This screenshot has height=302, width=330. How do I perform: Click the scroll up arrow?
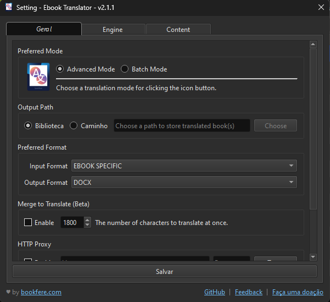tap(313, 44)
